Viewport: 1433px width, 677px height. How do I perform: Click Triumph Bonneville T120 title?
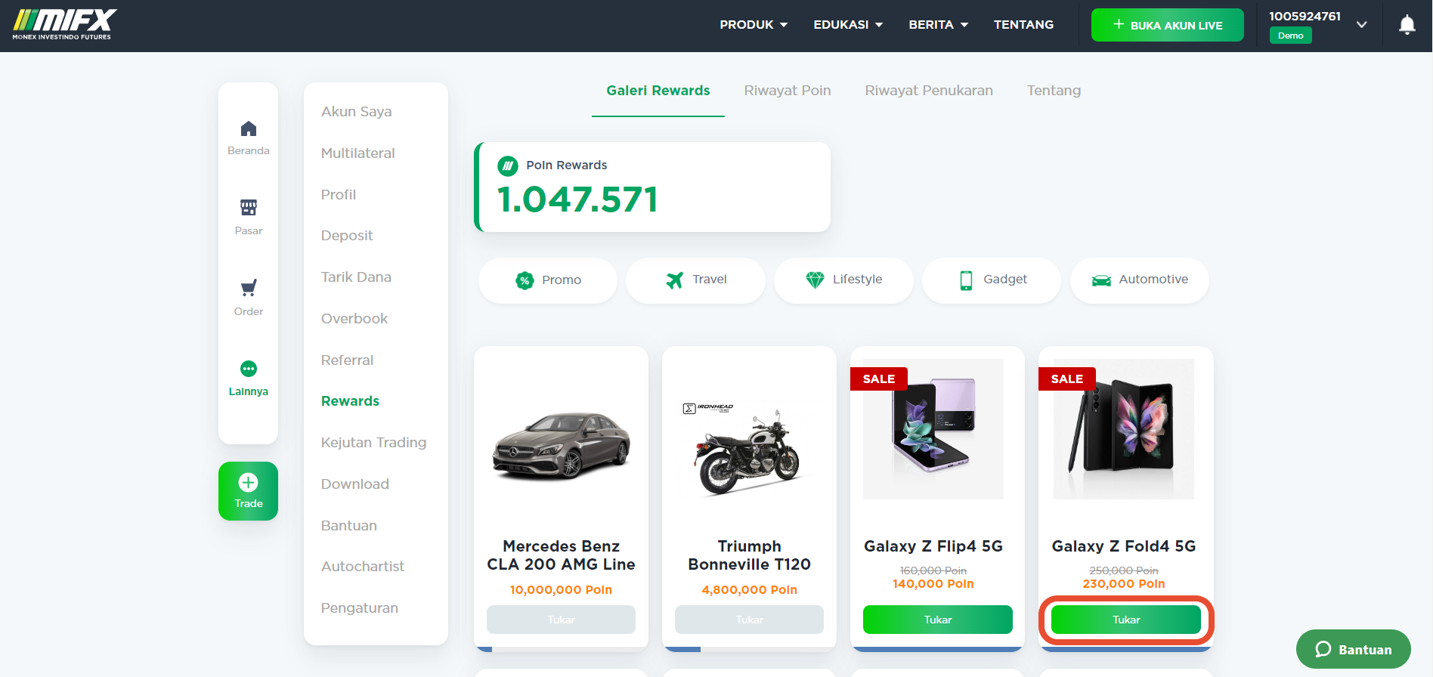tap(749, 555)
